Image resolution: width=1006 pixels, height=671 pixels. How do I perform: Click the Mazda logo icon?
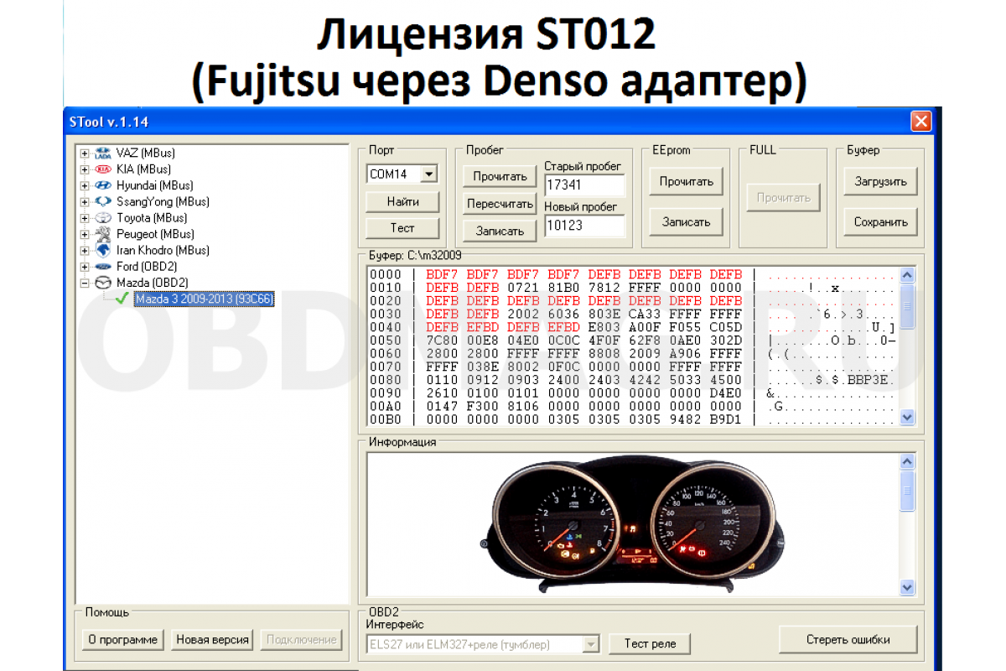click(103, 283)
